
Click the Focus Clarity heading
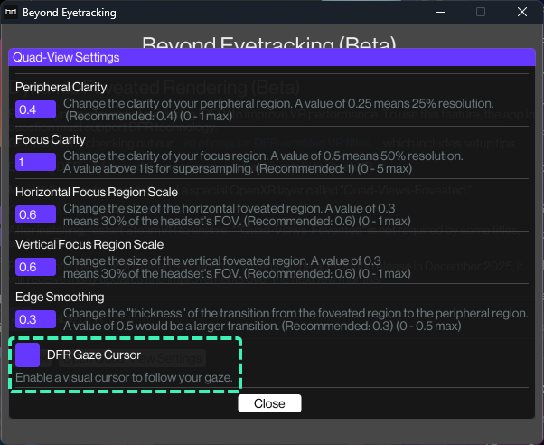click(51, 139)
